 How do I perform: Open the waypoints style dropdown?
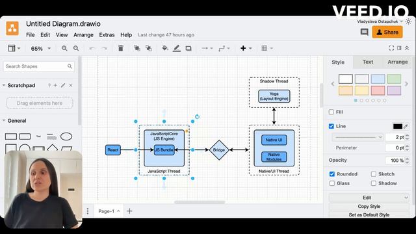point(224,48)
